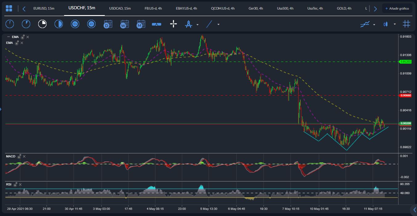Toggle the chart grid lines icon
Screen dimensions: 417x216
[x=407, y=24]
